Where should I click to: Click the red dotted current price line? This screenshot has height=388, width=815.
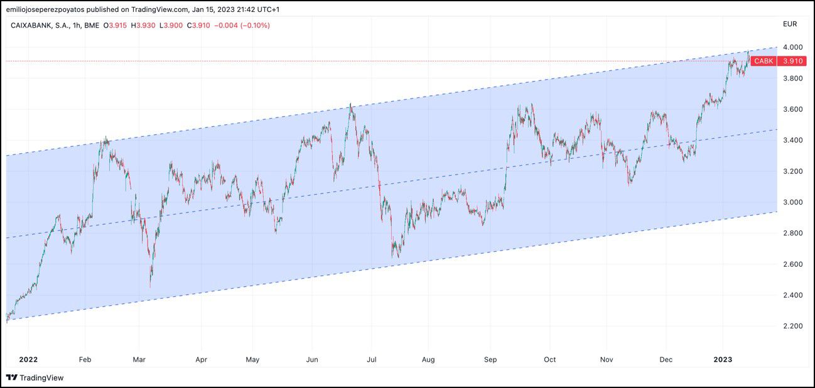[x=377, y=61]
